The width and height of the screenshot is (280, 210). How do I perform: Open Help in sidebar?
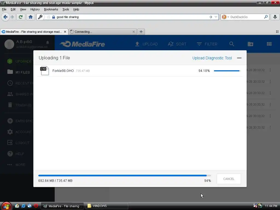point(16,154)
